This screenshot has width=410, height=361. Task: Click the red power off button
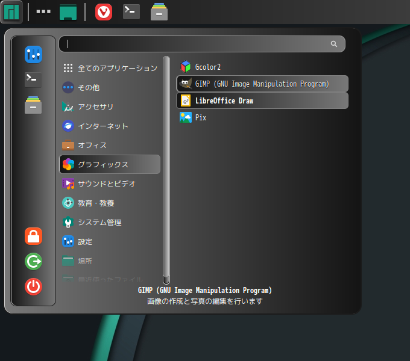point(33,286)
